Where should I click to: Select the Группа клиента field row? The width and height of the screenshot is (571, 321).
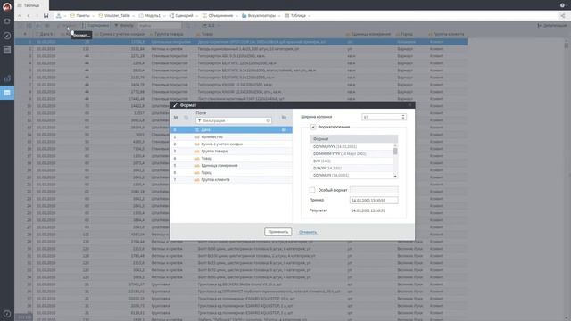point(231,180)
